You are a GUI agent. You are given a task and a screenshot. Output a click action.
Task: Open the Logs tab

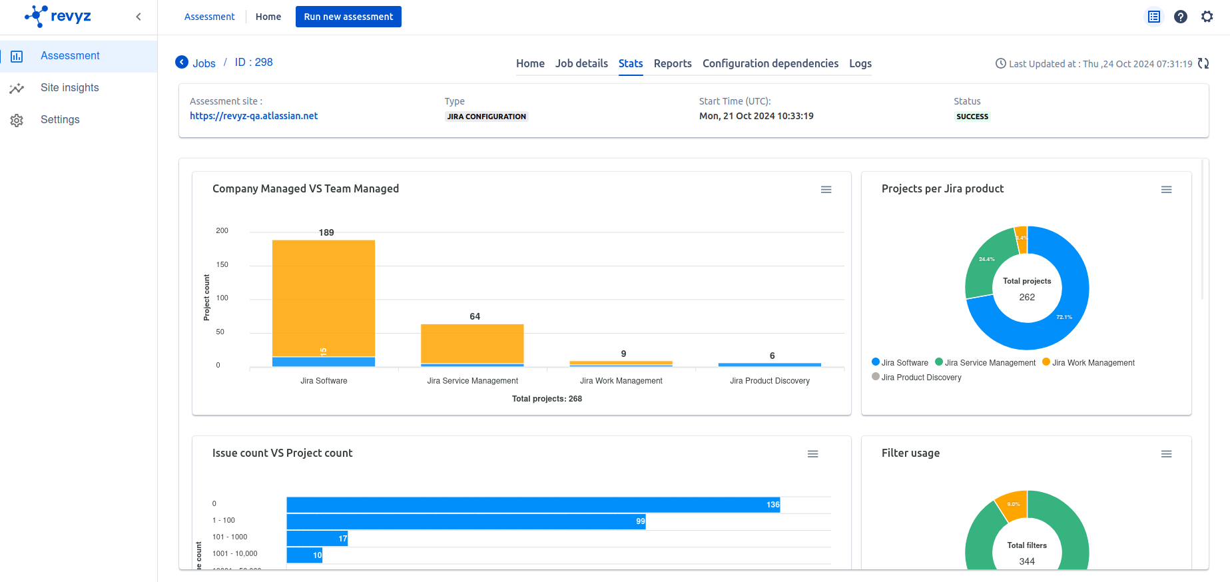(860, 63)
